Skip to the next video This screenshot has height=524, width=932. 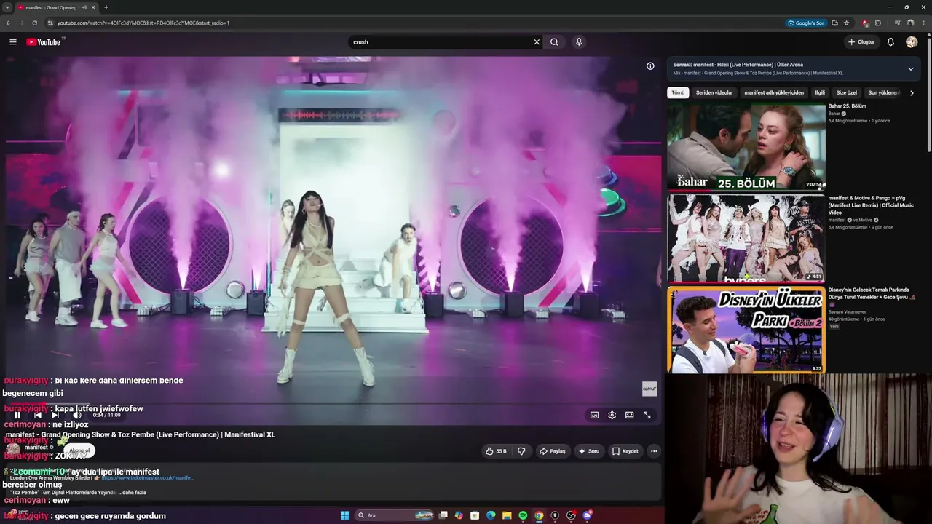tap(55, 415)
